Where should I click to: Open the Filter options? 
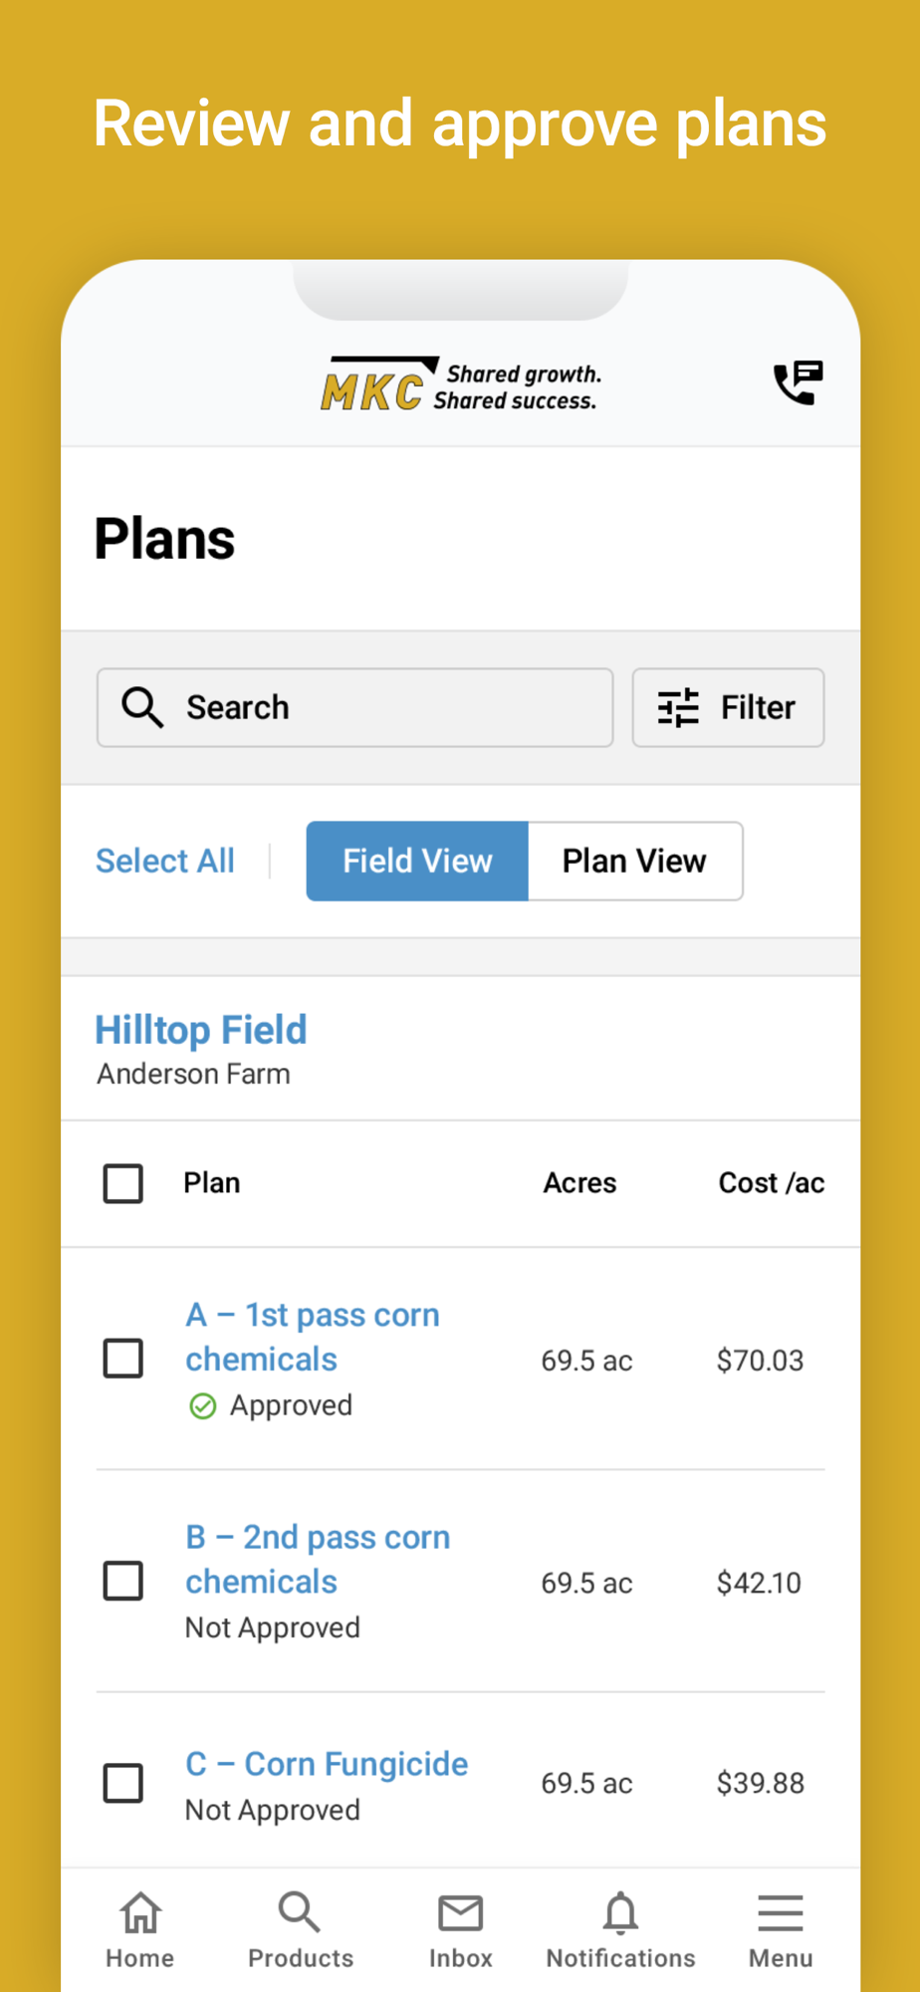tap(728, 708)
